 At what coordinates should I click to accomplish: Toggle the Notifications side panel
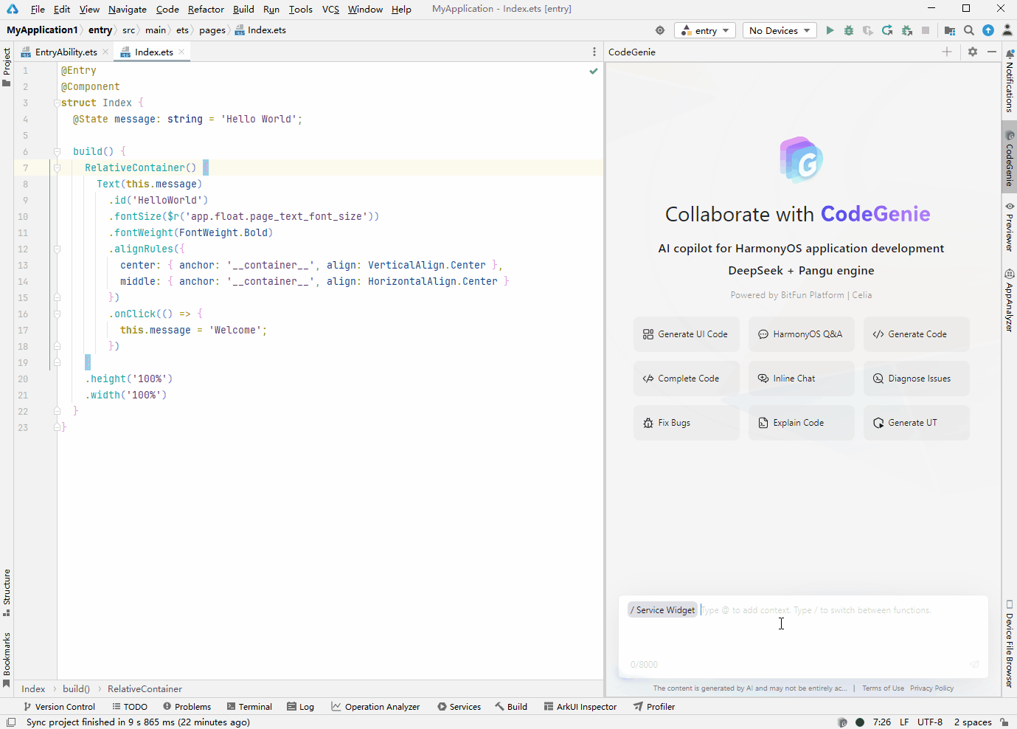point(1010,81)
